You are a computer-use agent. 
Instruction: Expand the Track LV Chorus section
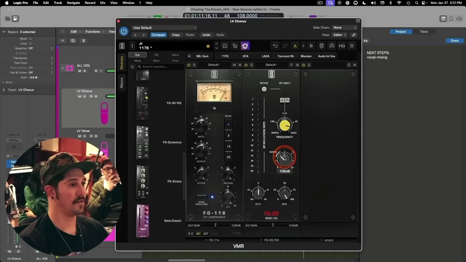point(4,90)
